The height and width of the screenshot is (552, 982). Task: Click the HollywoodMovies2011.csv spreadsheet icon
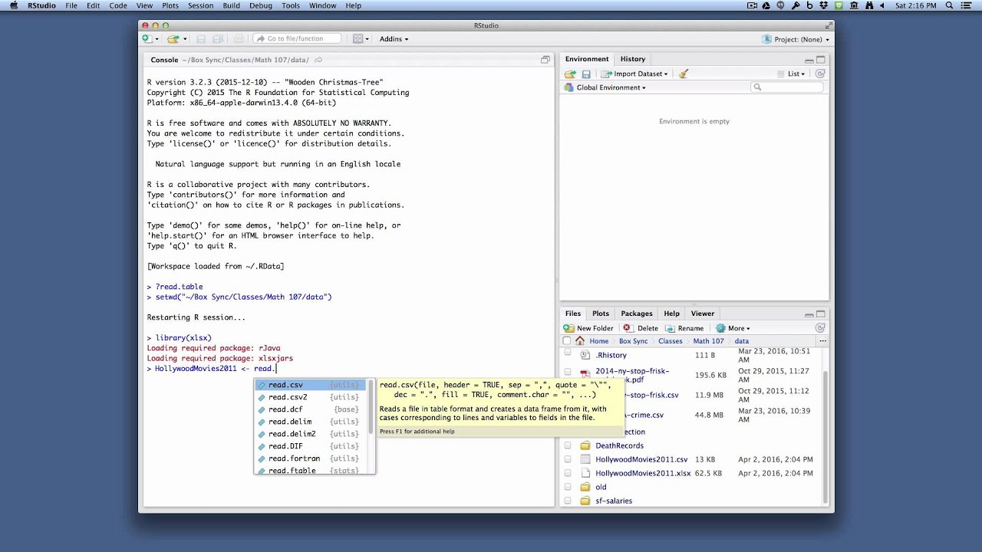(x=585, y=459)
